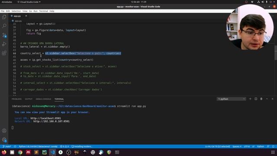
Task: Open PyCharm from the dock
Action: click(44, 152)
